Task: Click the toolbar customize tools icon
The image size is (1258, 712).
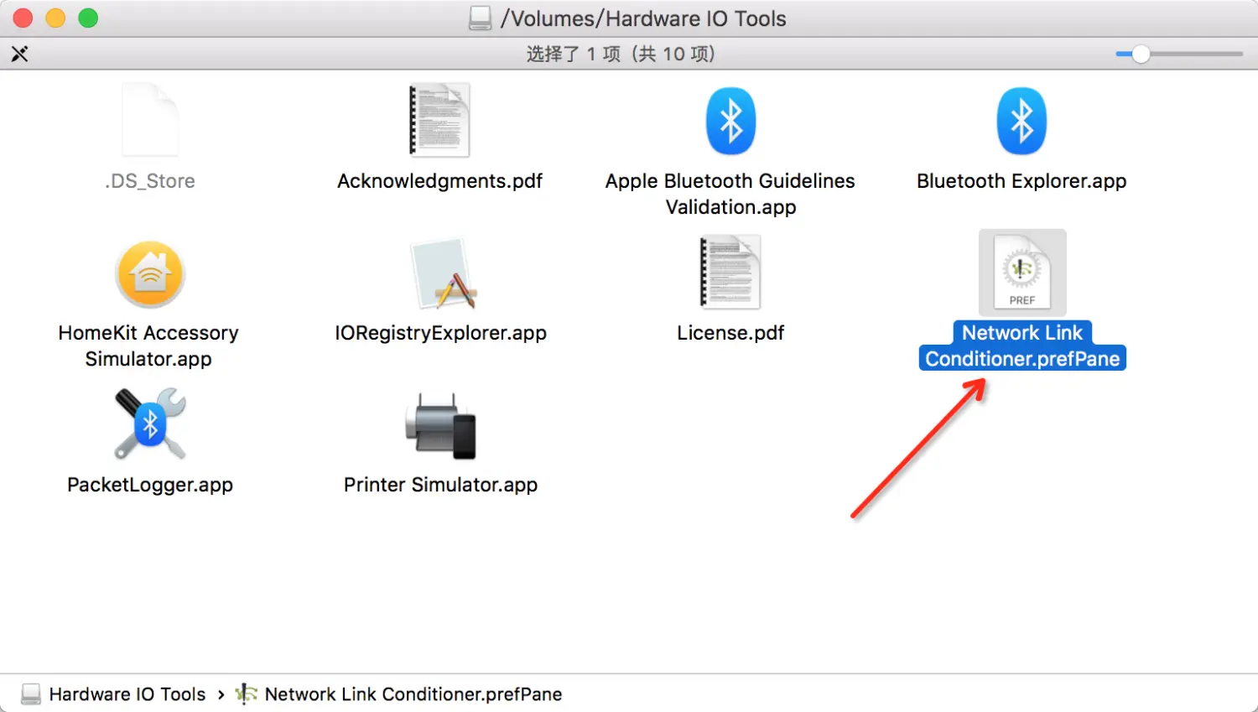Action: (x=19, y=54)
